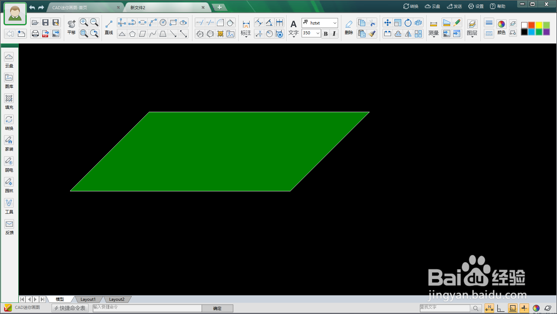Toggle Italic text formatting

coord(334,33)
